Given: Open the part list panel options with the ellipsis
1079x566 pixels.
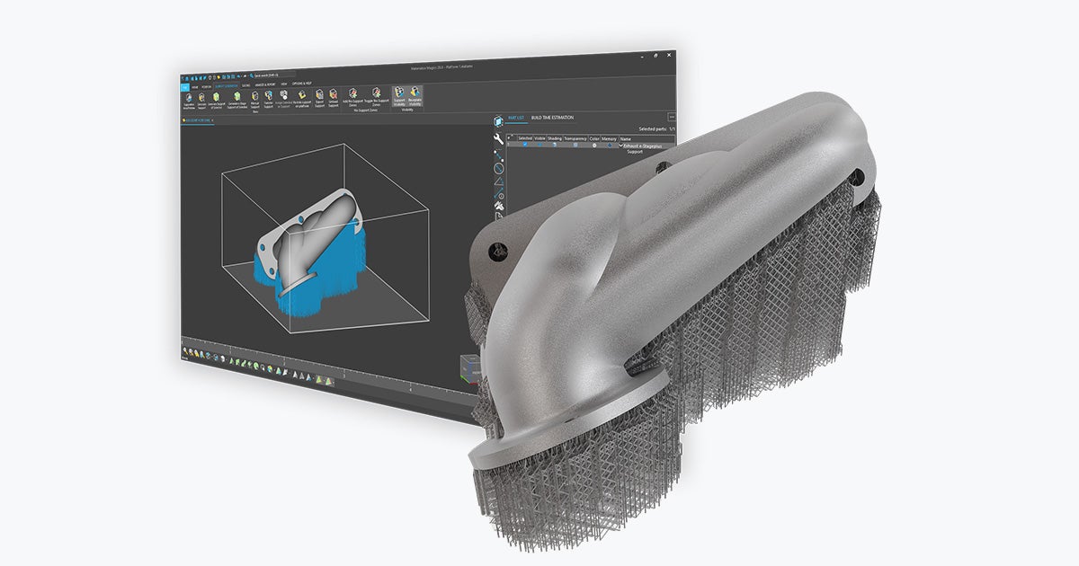Looking at the screenshot, I should tap(671, 117).
